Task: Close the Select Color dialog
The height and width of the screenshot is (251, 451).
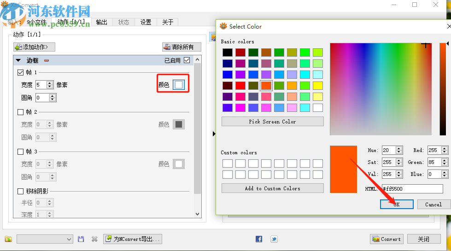Action: (x=449, y=26)
